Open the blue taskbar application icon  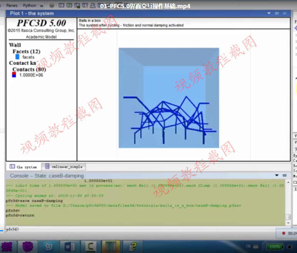tap(49, 246)
